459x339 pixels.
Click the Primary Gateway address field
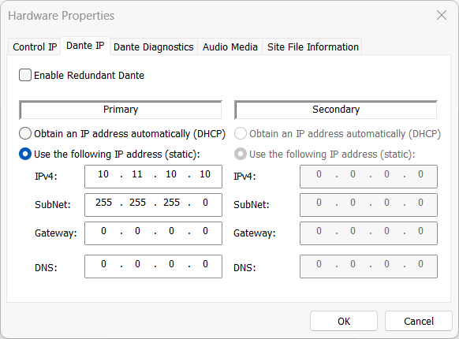pos(153,233)
